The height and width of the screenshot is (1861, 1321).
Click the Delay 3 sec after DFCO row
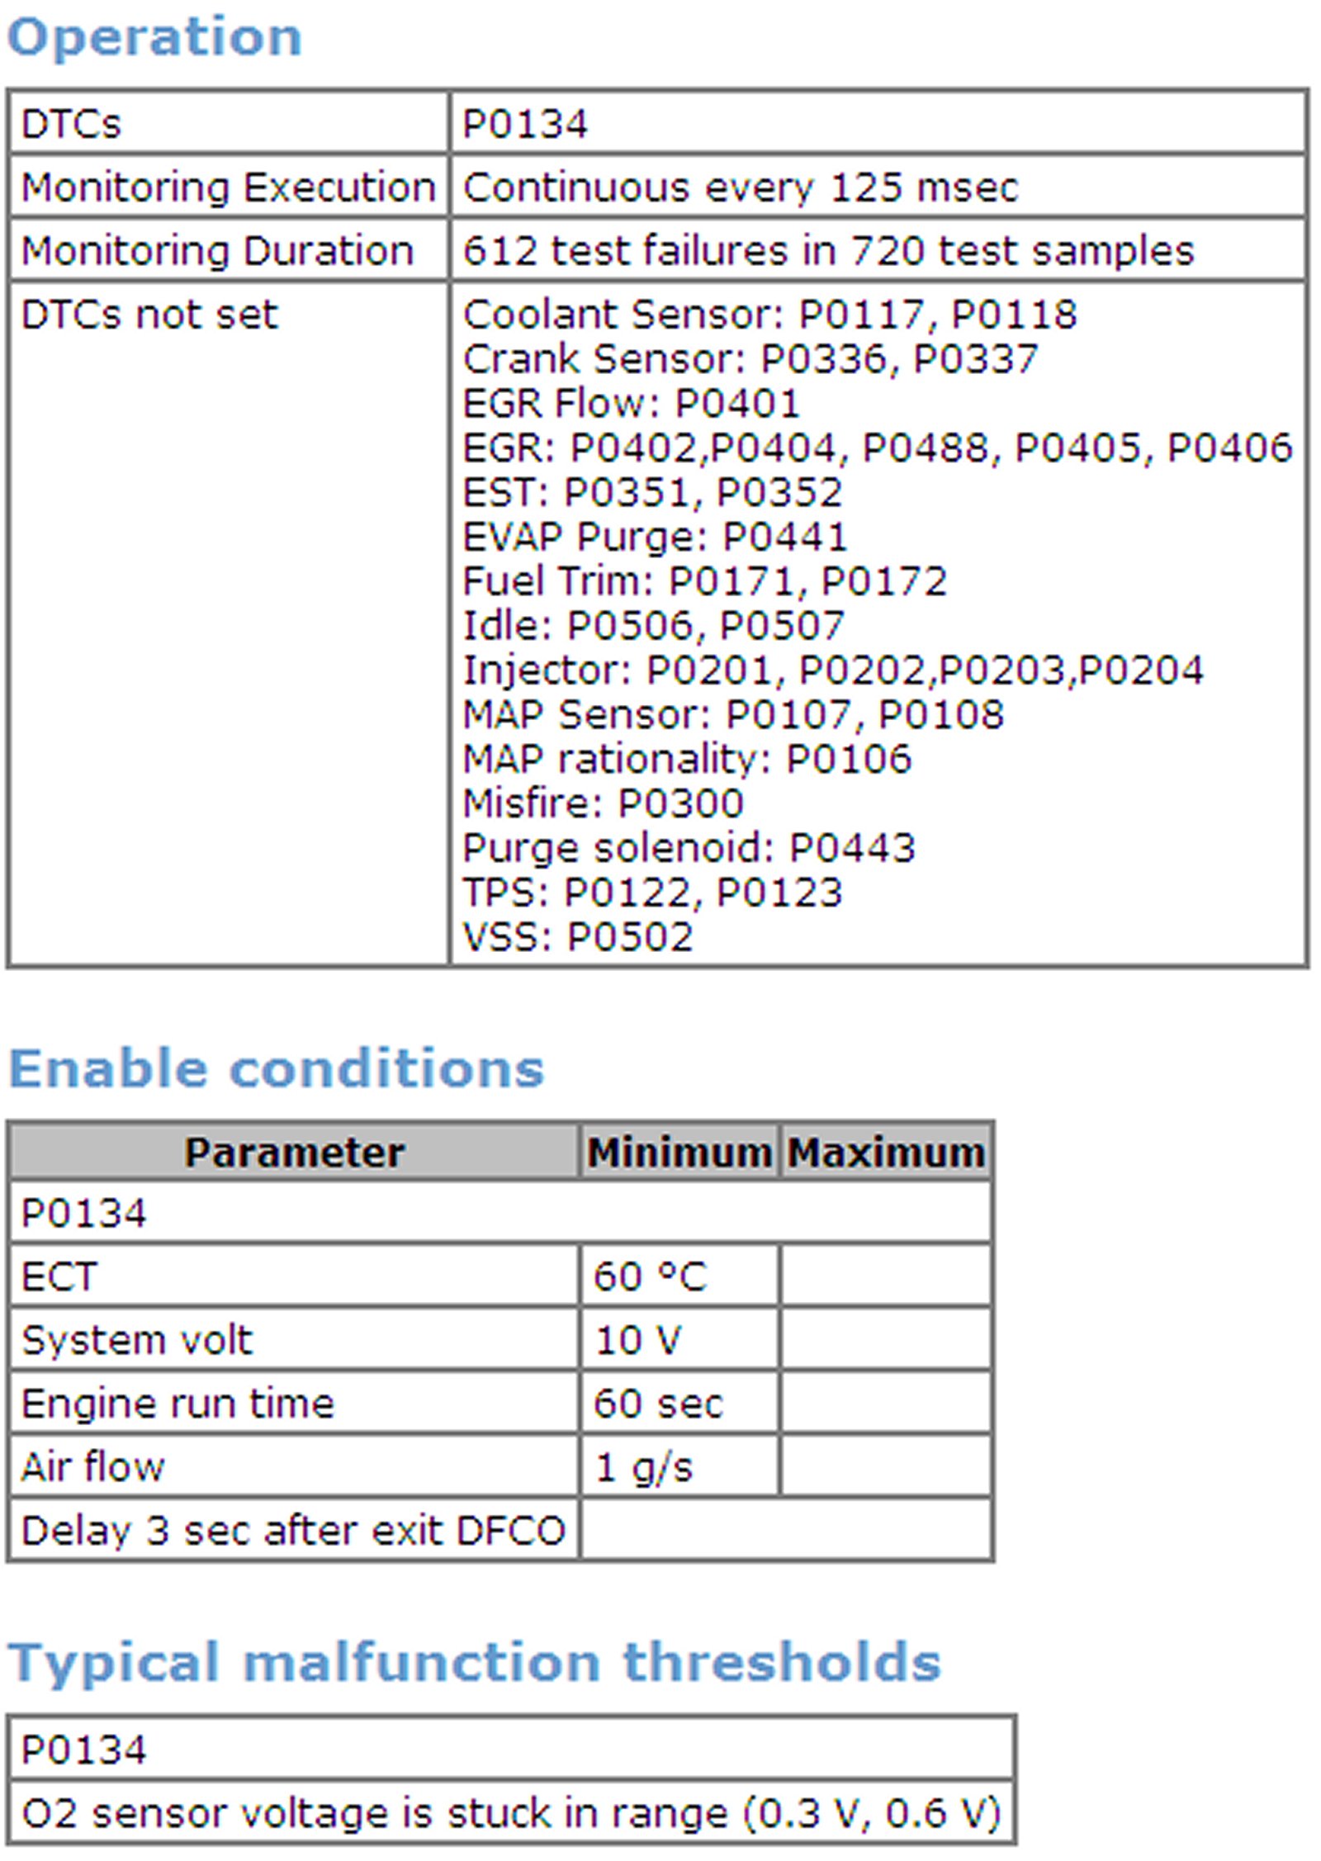click(293, 1530)
